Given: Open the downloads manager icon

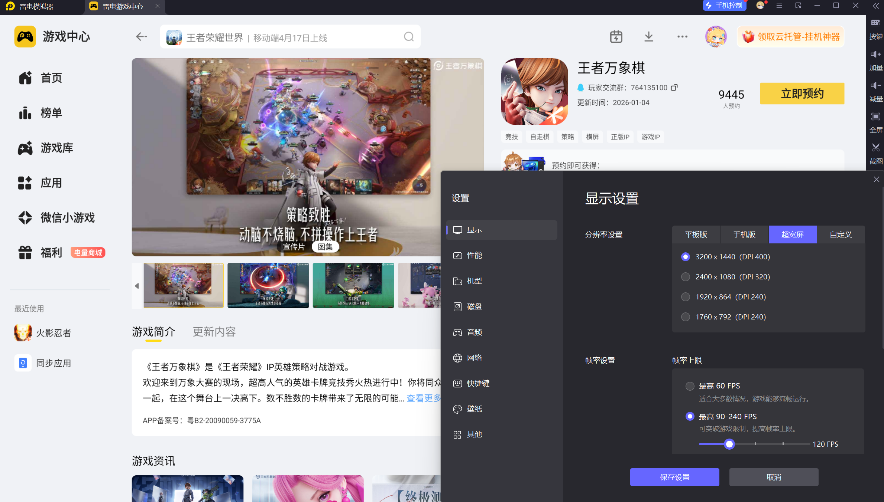Looking at the screenshot, I should click(648, 37).
